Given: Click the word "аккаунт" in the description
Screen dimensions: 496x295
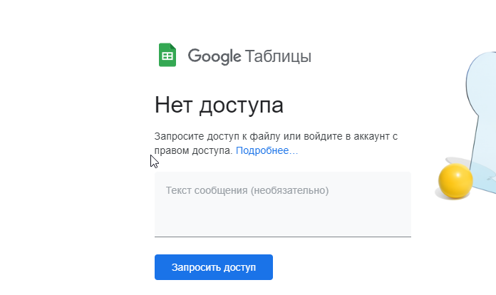Looking at the screenshot, I should coord(370,135).
